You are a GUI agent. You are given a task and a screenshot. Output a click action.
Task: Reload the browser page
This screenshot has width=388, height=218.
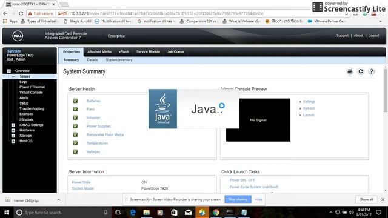(21, 13)
